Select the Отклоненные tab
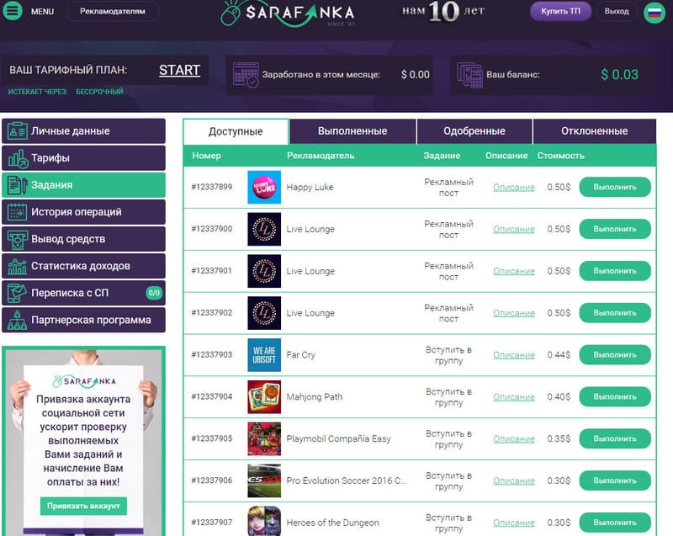 pyautogui.click(x=594, y=131)
